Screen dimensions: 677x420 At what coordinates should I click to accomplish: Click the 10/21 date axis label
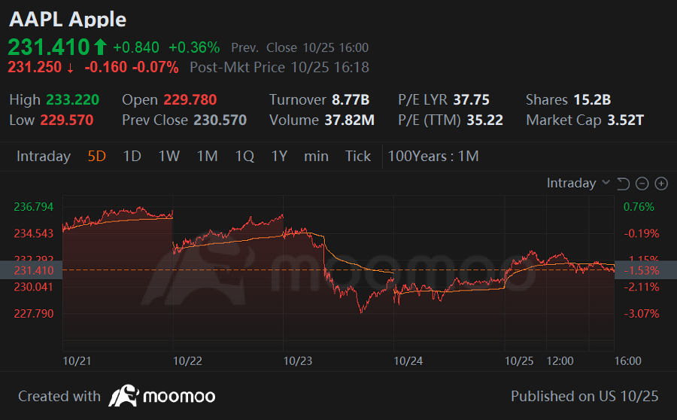[x=77, y=361]
